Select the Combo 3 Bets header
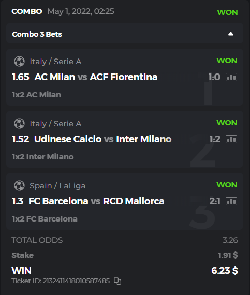Image resolution: width=250 pixels, height=295 pixels. coord(37,34)
